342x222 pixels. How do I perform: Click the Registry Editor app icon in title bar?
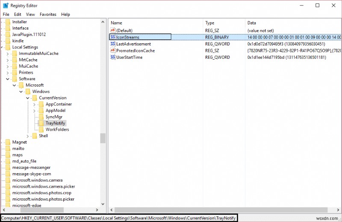click(x=6, y=6)
